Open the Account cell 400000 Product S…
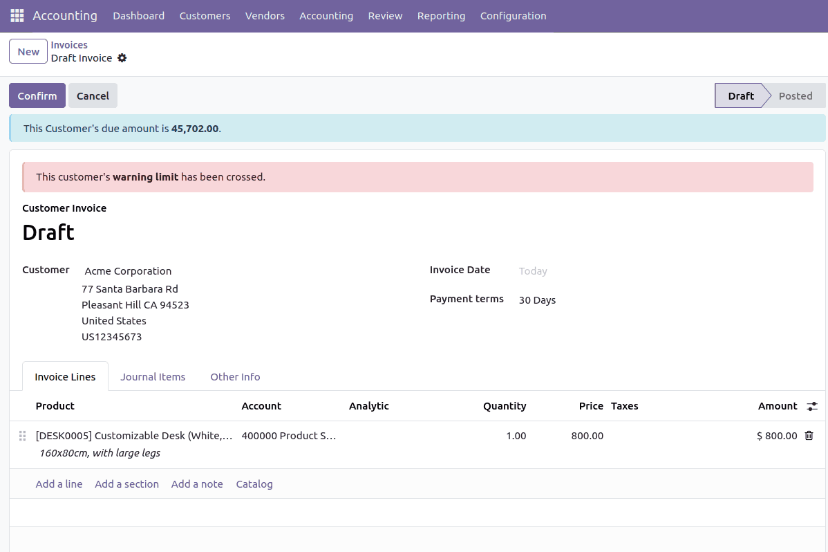 point(289,436)
